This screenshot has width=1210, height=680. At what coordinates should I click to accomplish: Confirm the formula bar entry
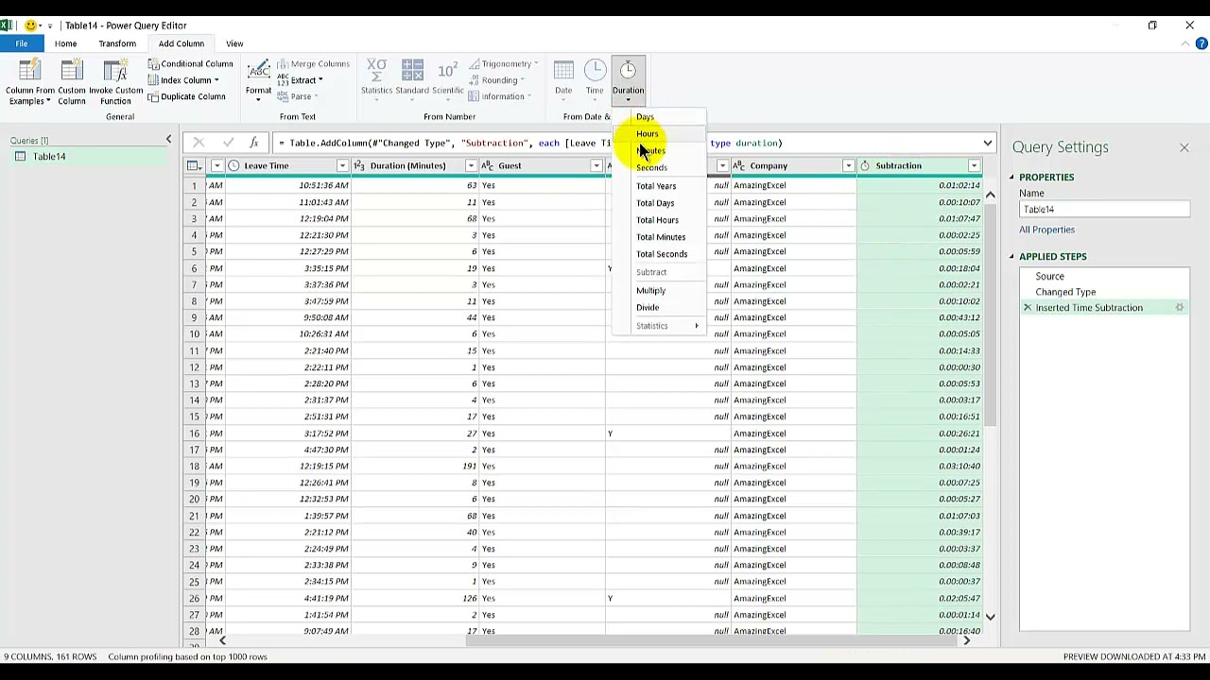pos(228,143)
